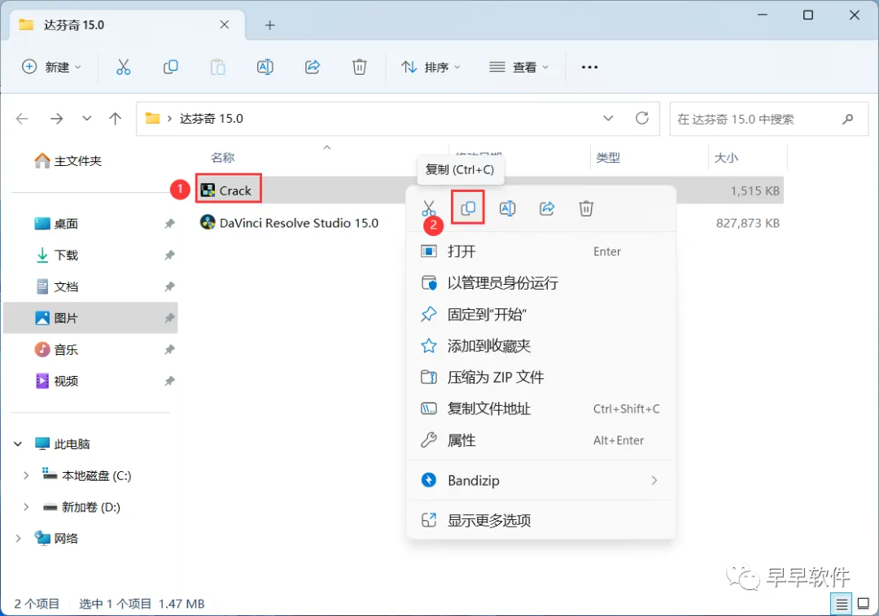Switch to the details view layout icon
The image size is (879, 616).
(842, 605)
